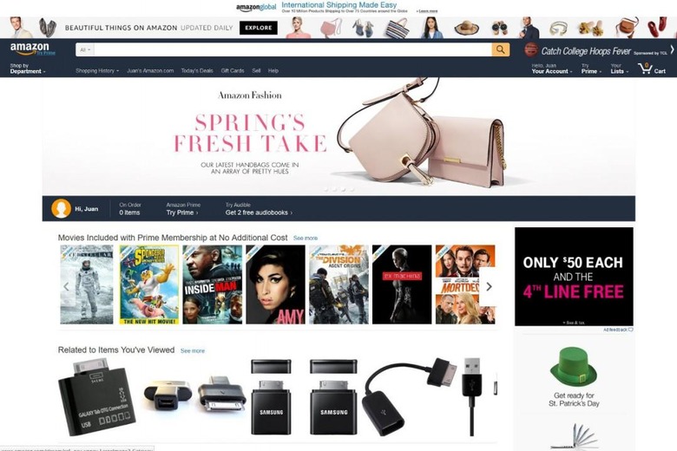Open the shopping cart icon
This screenshot has height=451, width=677.
pyautogui.click(x=645, y=69)
